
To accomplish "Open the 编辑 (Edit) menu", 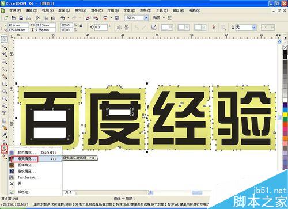I will click(x=32, y=10).
